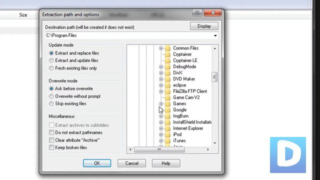Select the DVD Maker folder label
This screenshot has height=180, width=320.
tap(184, 79)
